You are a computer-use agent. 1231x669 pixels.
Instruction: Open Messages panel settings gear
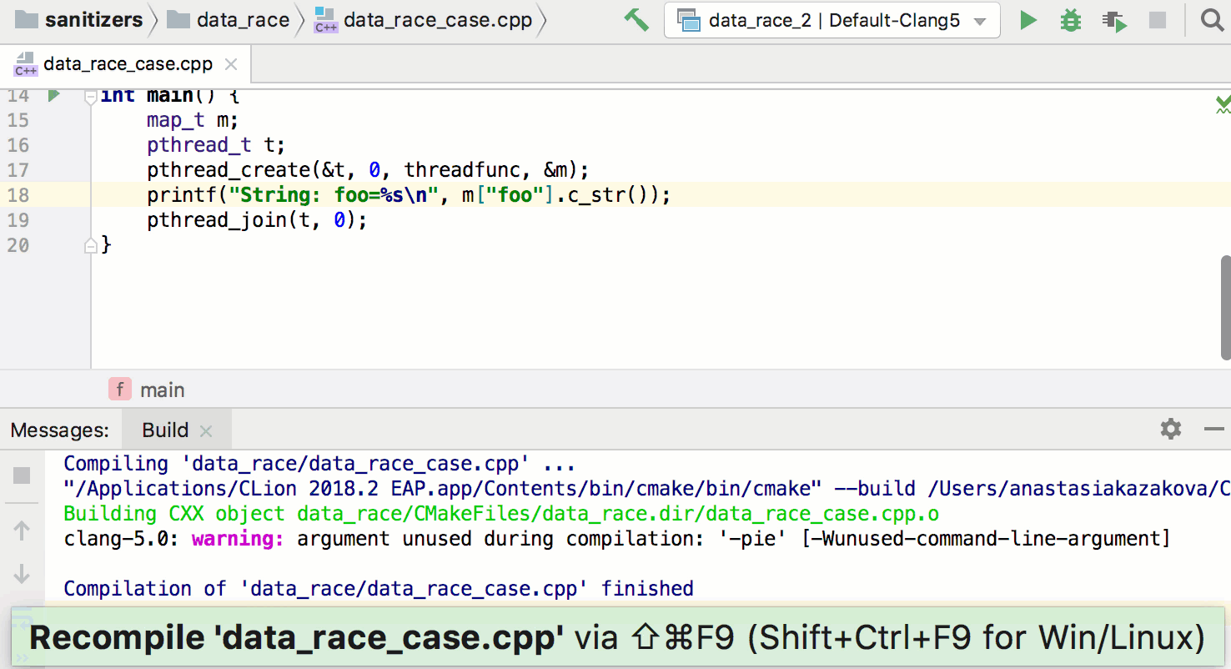pos(1171,430)
